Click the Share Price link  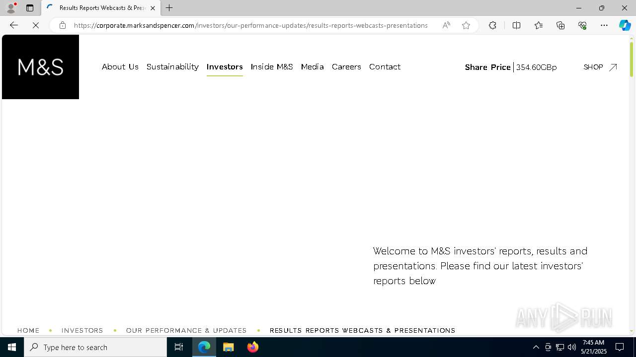(511, 67)
